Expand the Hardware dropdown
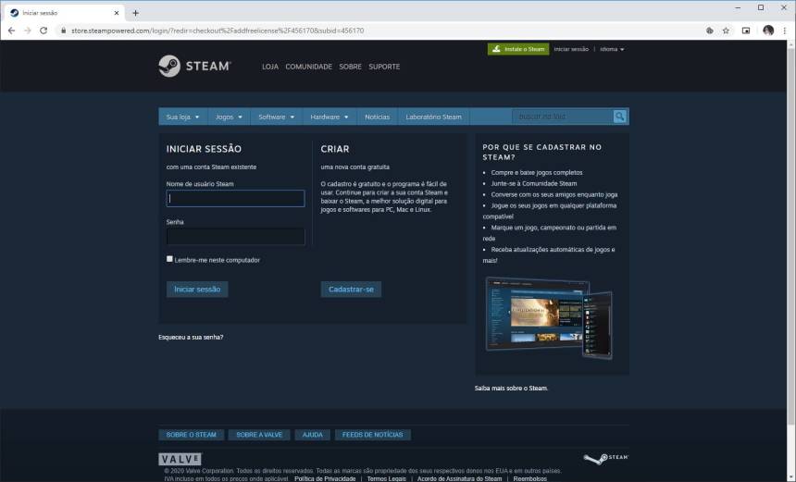Viewport: 796px width, 482px height. [x=330, y=117]
